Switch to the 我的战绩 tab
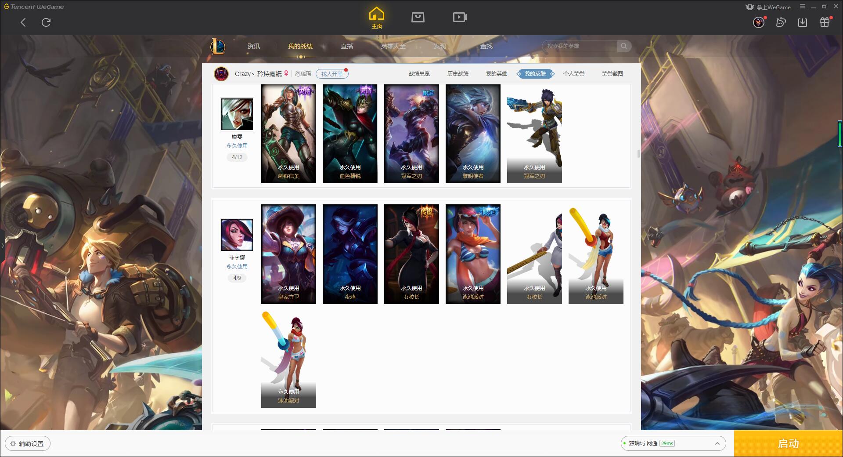 point(300,46)
